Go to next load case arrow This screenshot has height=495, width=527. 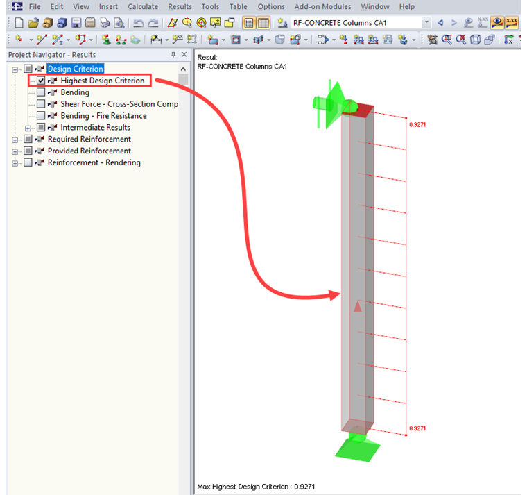(x=454, y=23)
